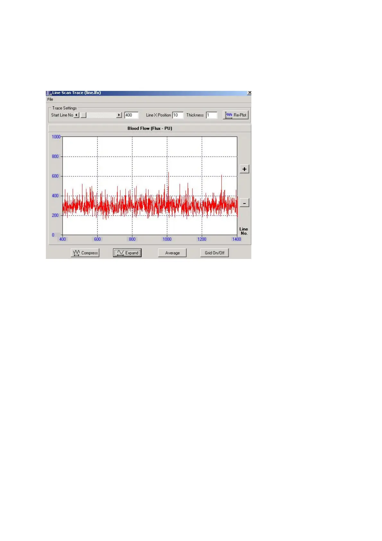382x541 pixels.
Task: Click the Compress button
Action: coord(85,253)
